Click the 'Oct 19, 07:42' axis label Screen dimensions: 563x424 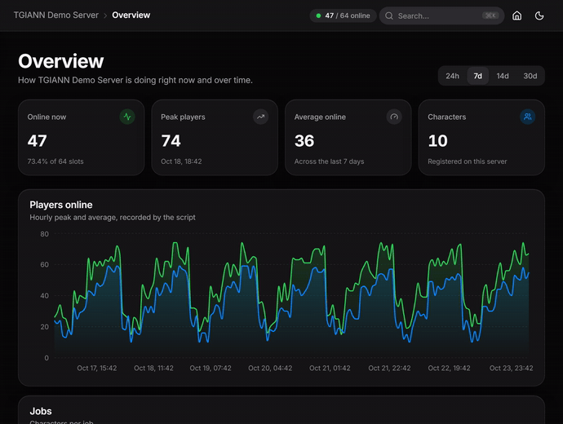211,368
